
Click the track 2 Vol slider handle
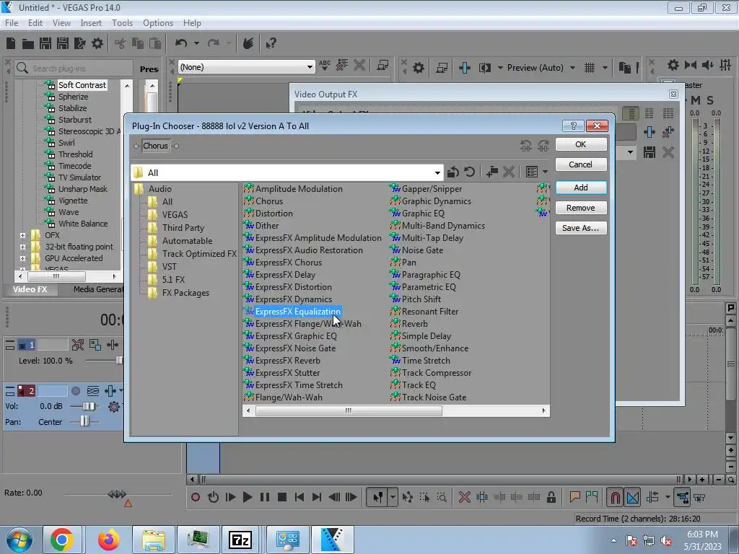pos(88,406)
